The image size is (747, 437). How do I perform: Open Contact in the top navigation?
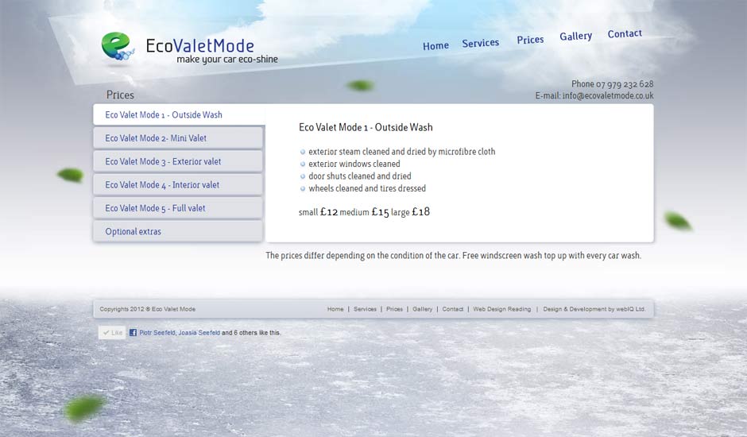[625, 34]
